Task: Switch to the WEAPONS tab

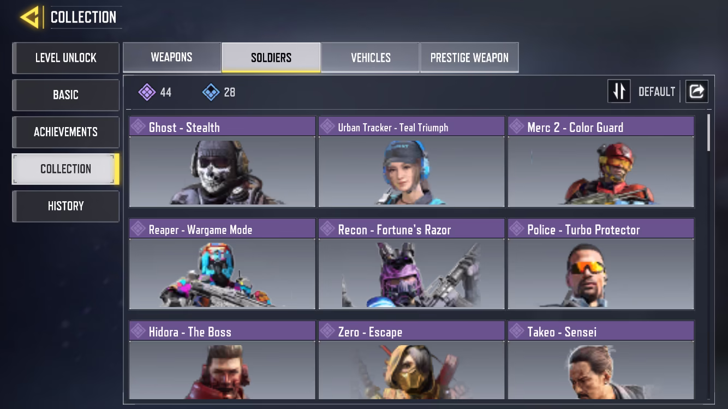Action: [172, 57]
